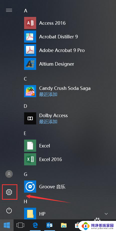Click letter header C

click(x=26, y=79)
